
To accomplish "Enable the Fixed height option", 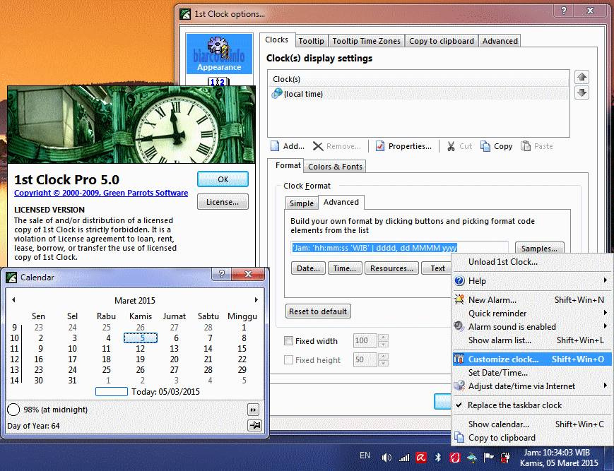I will tap(288, 360).
